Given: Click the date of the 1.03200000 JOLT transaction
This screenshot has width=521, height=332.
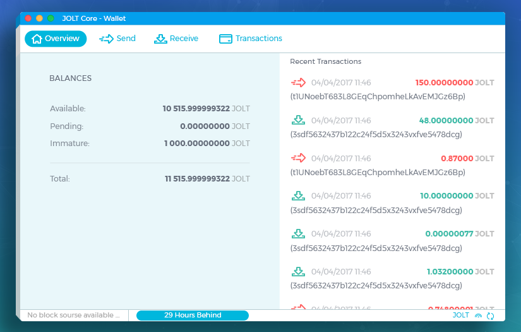Looking at the screenshot, I should [x=341, y=271].
